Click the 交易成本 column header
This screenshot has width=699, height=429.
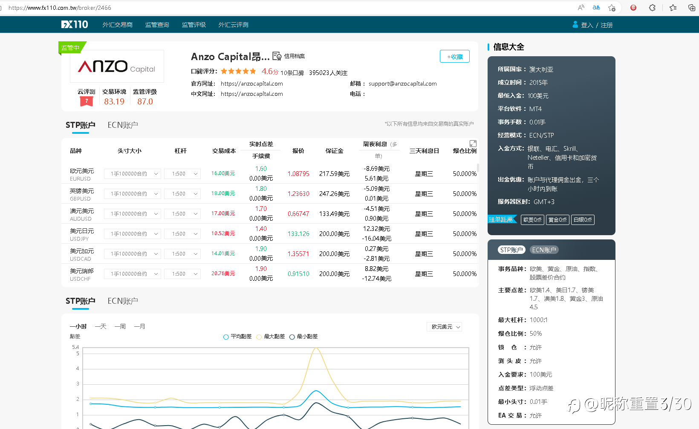[224, 151]
